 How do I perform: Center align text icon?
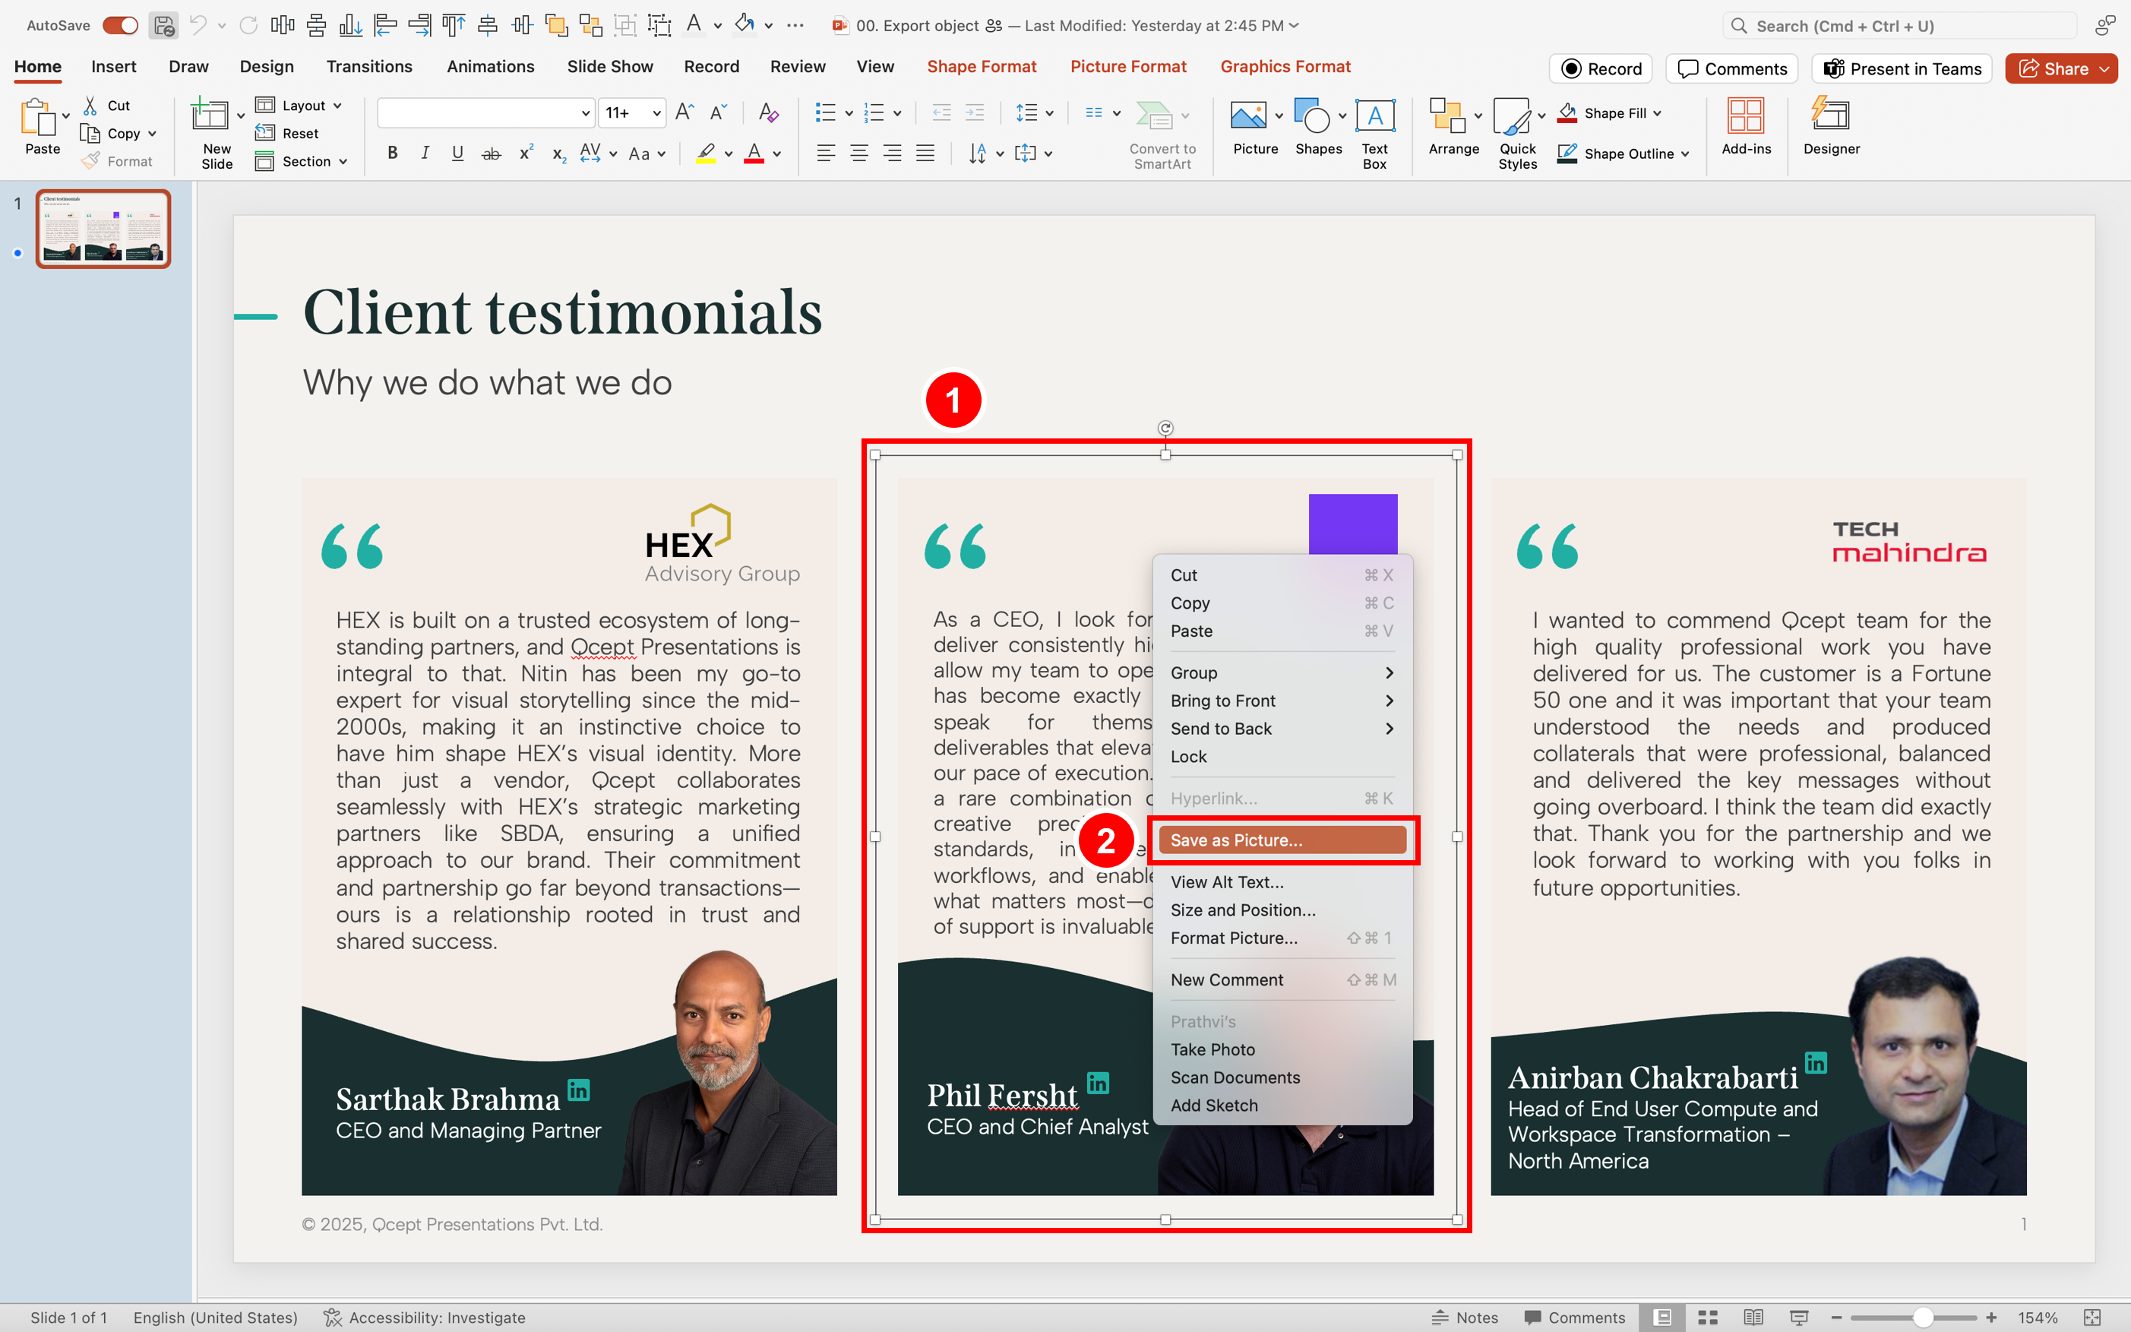858,153
